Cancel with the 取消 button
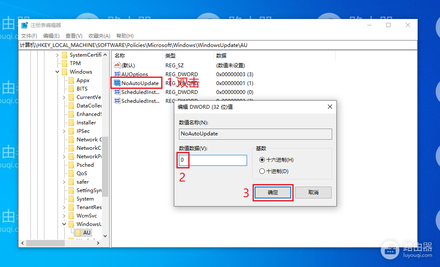 click(x=313, y=193)
